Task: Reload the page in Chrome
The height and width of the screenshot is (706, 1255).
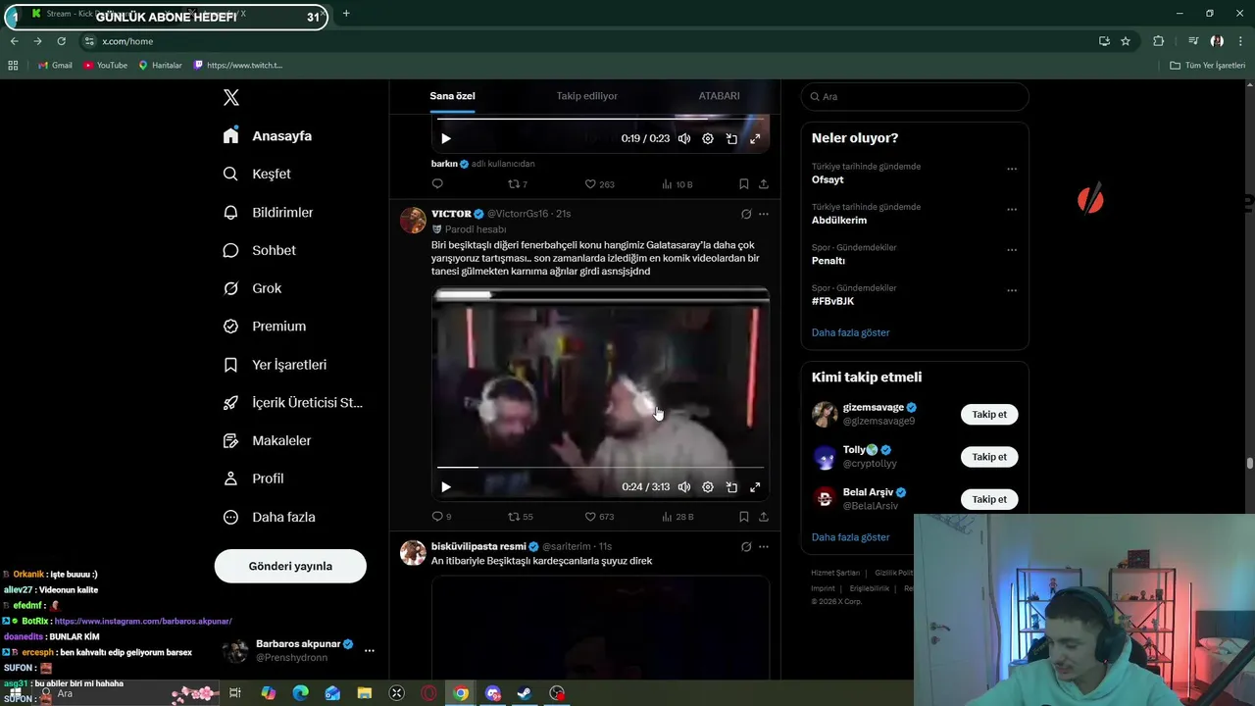Action: 61,41
